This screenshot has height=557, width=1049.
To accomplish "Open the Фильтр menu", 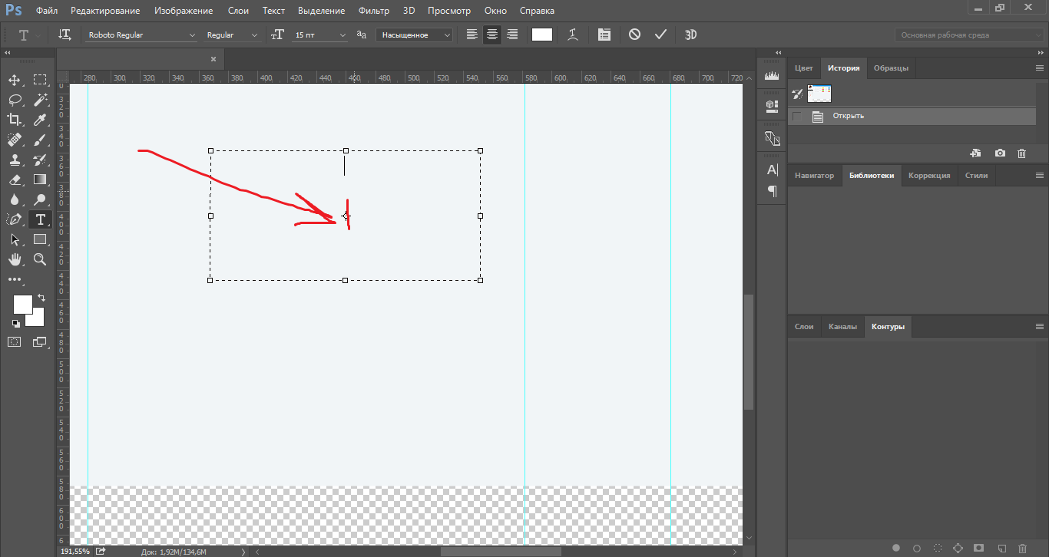I will pos(374,11).
